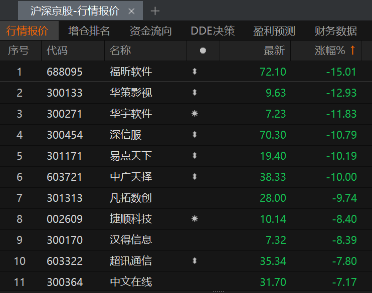Click the change value -8.39
372x293 pixels.
(x=344, y=240)
